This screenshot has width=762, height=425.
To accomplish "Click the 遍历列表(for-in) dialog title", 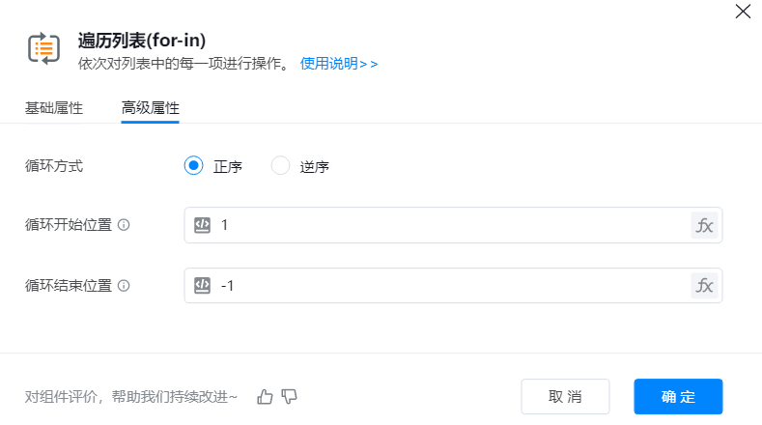I will pos(142,40).
